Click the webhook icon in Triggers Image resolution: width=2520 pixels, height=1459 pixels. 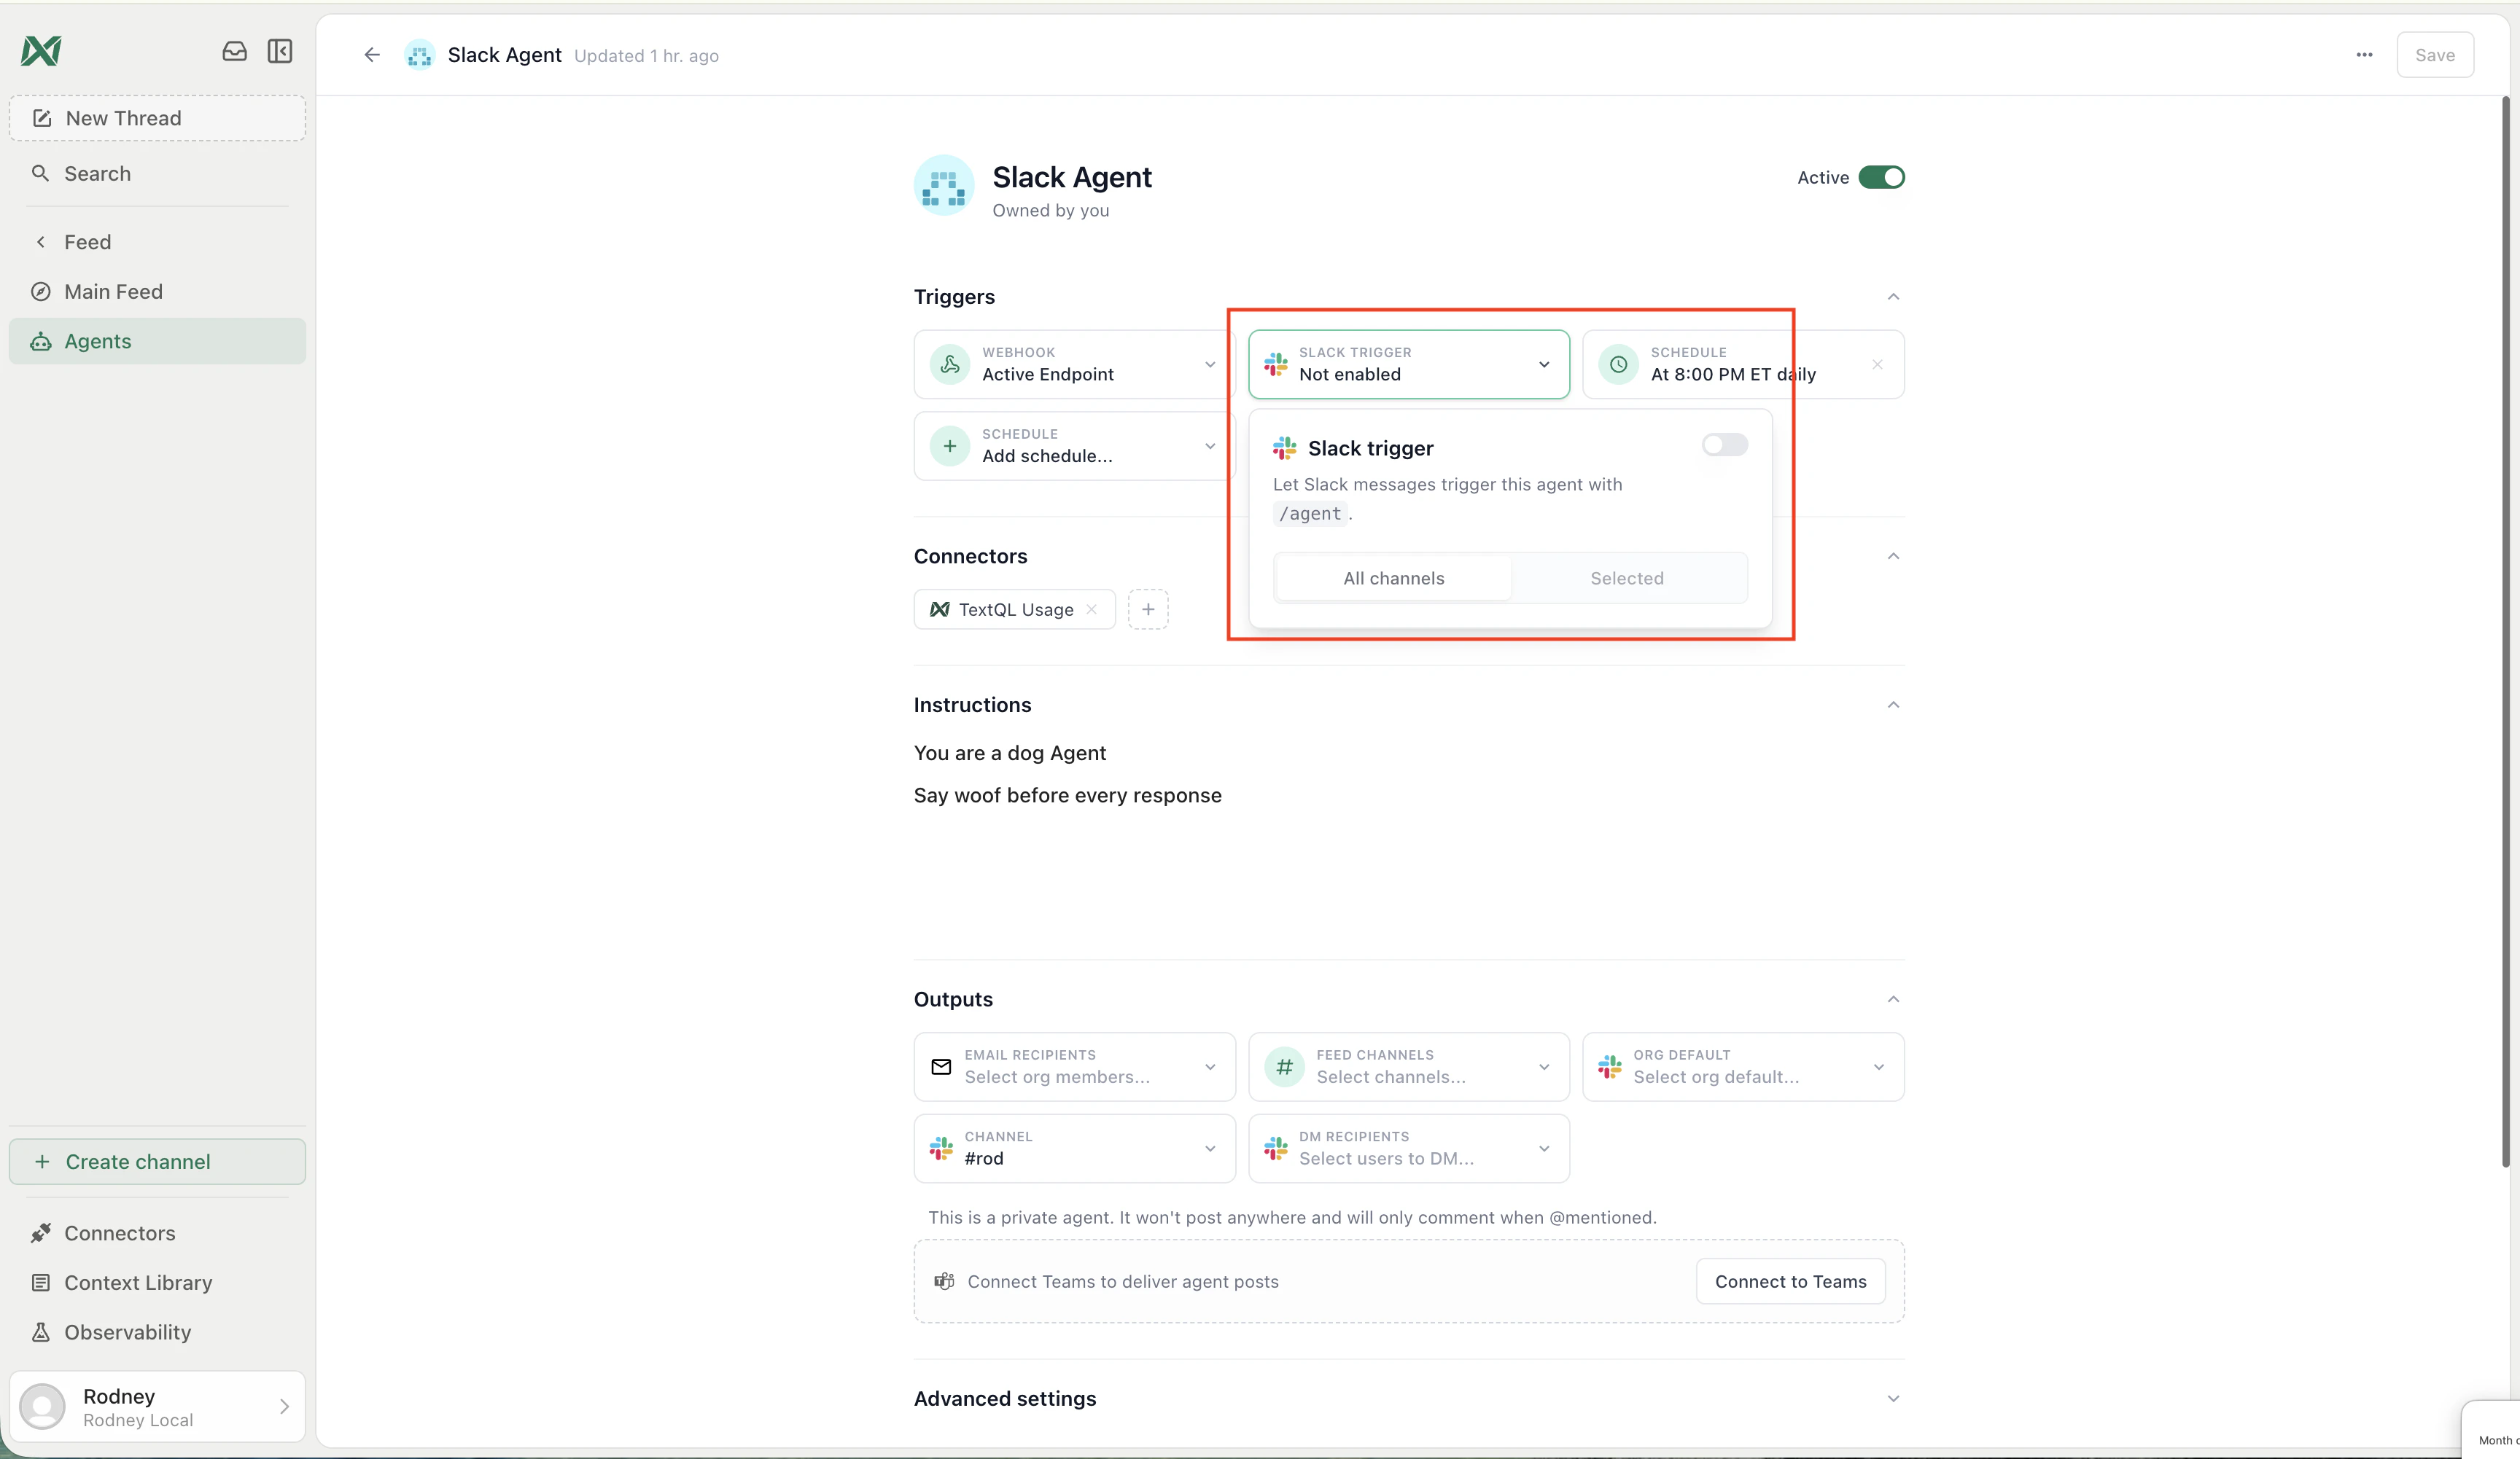click(950, 364)
